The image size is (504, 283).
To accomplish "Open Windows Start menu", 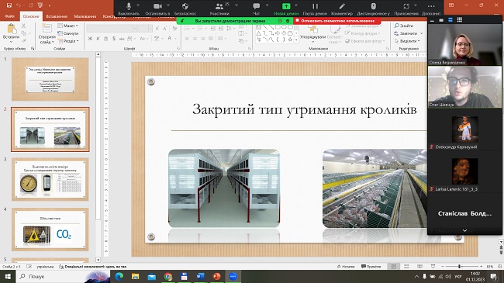I will tap(8, 276).
